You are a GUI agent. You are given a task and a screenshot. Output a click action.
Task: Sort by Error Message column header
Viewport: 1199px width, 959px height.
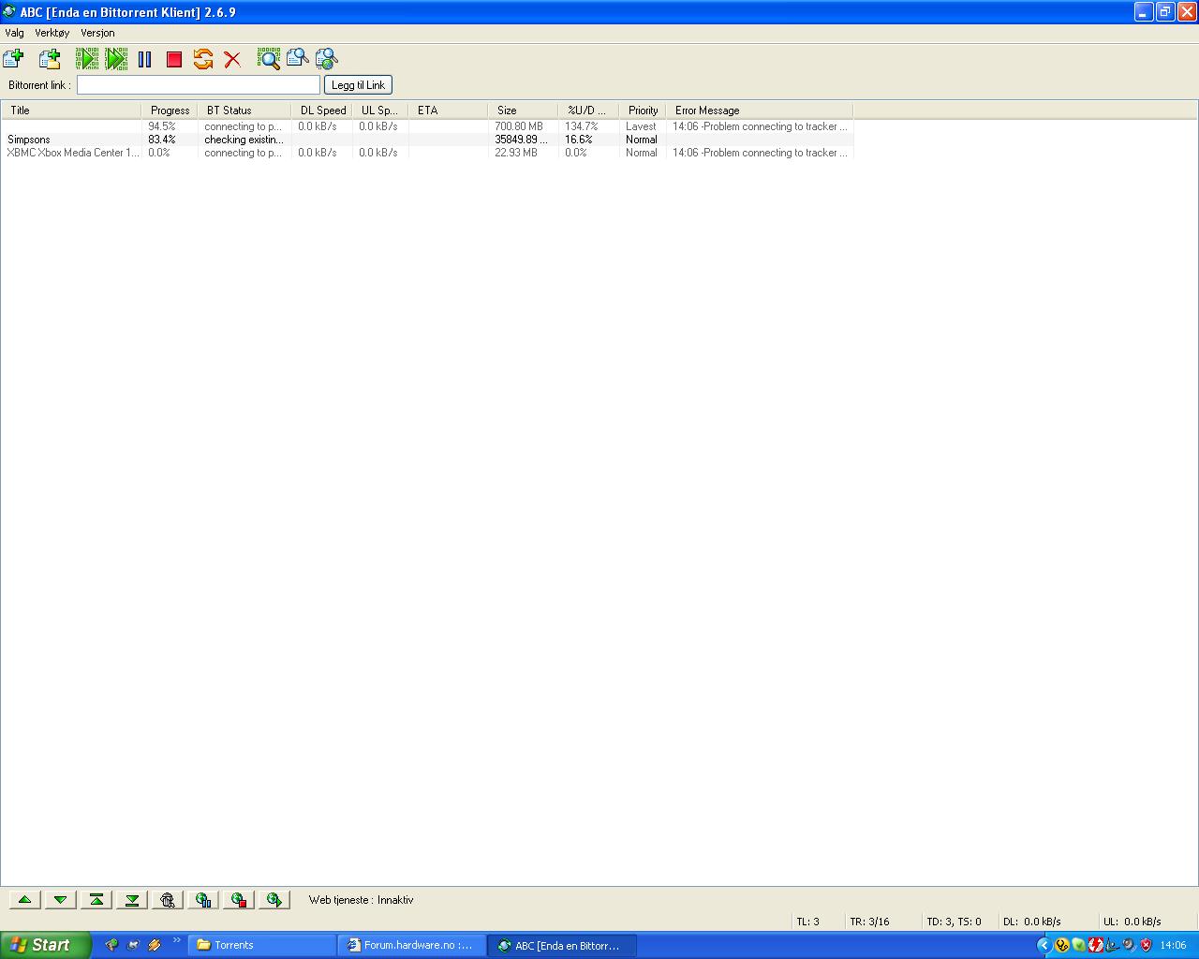tap(759, 111)
